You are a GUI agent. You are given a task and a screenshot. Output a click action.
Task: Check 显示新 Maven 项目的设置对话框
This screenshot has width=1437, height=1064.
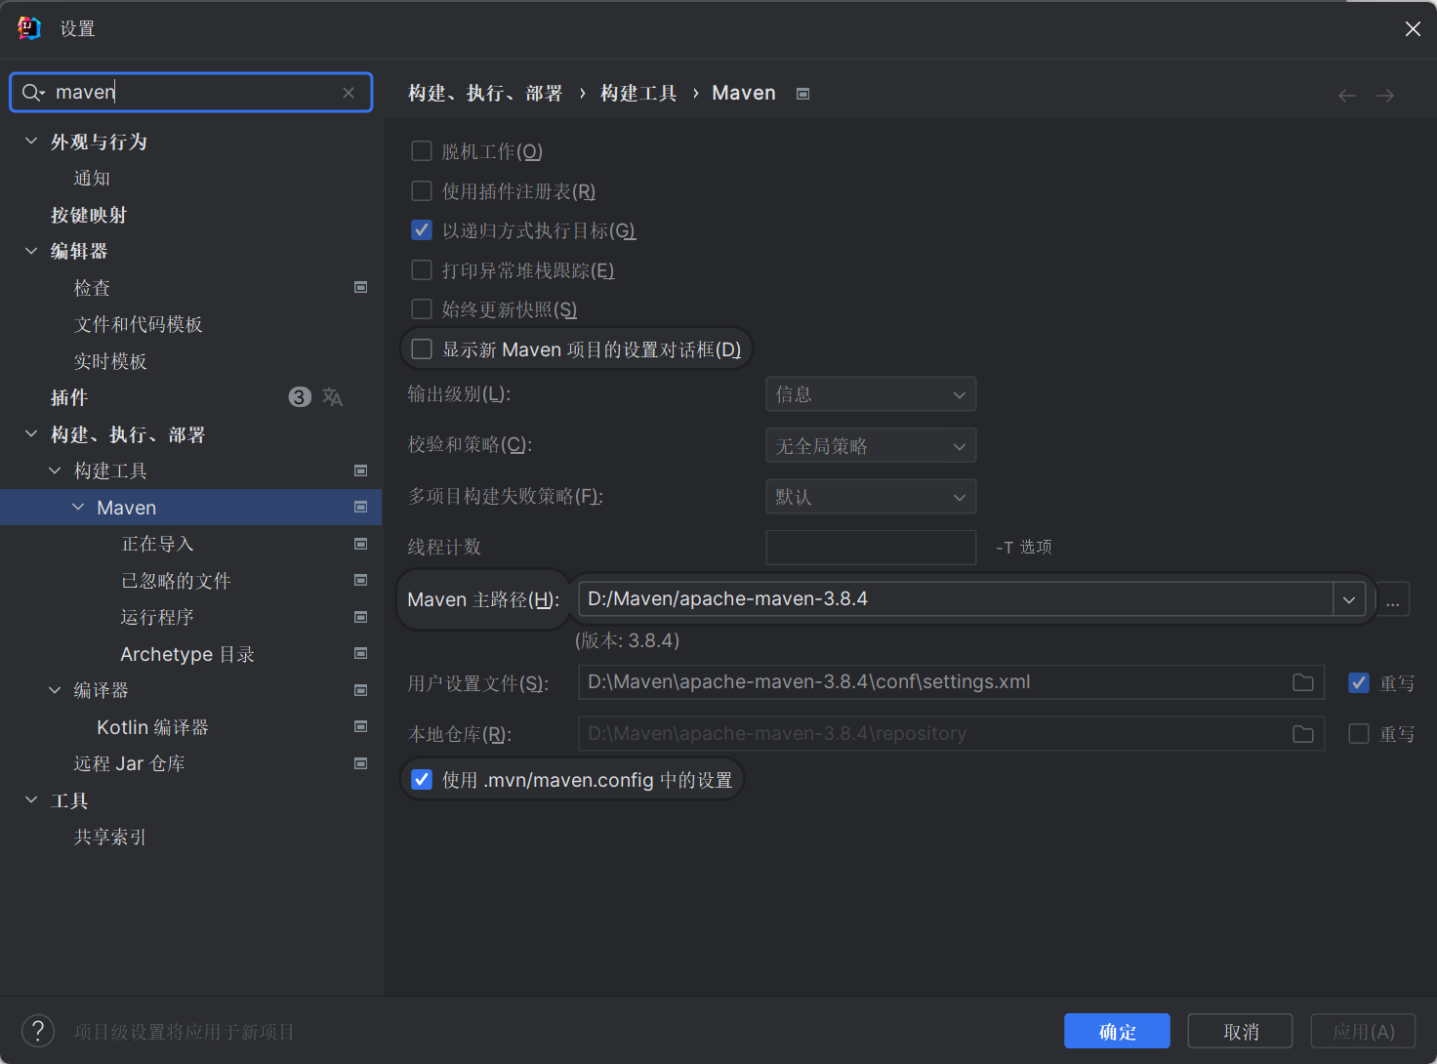pos(422,348)
